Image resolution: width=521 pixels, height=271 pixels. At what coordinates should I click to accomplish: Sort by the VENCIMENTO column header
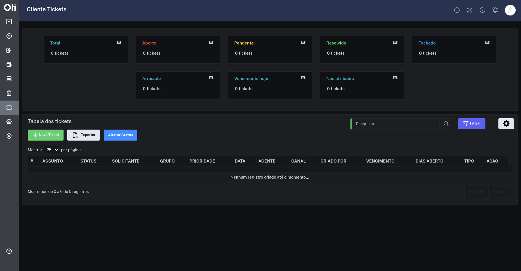pos(380,161)
